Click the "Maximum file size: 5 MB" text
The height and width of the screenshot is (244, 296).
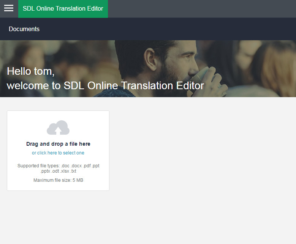click(x=58, y=180)
